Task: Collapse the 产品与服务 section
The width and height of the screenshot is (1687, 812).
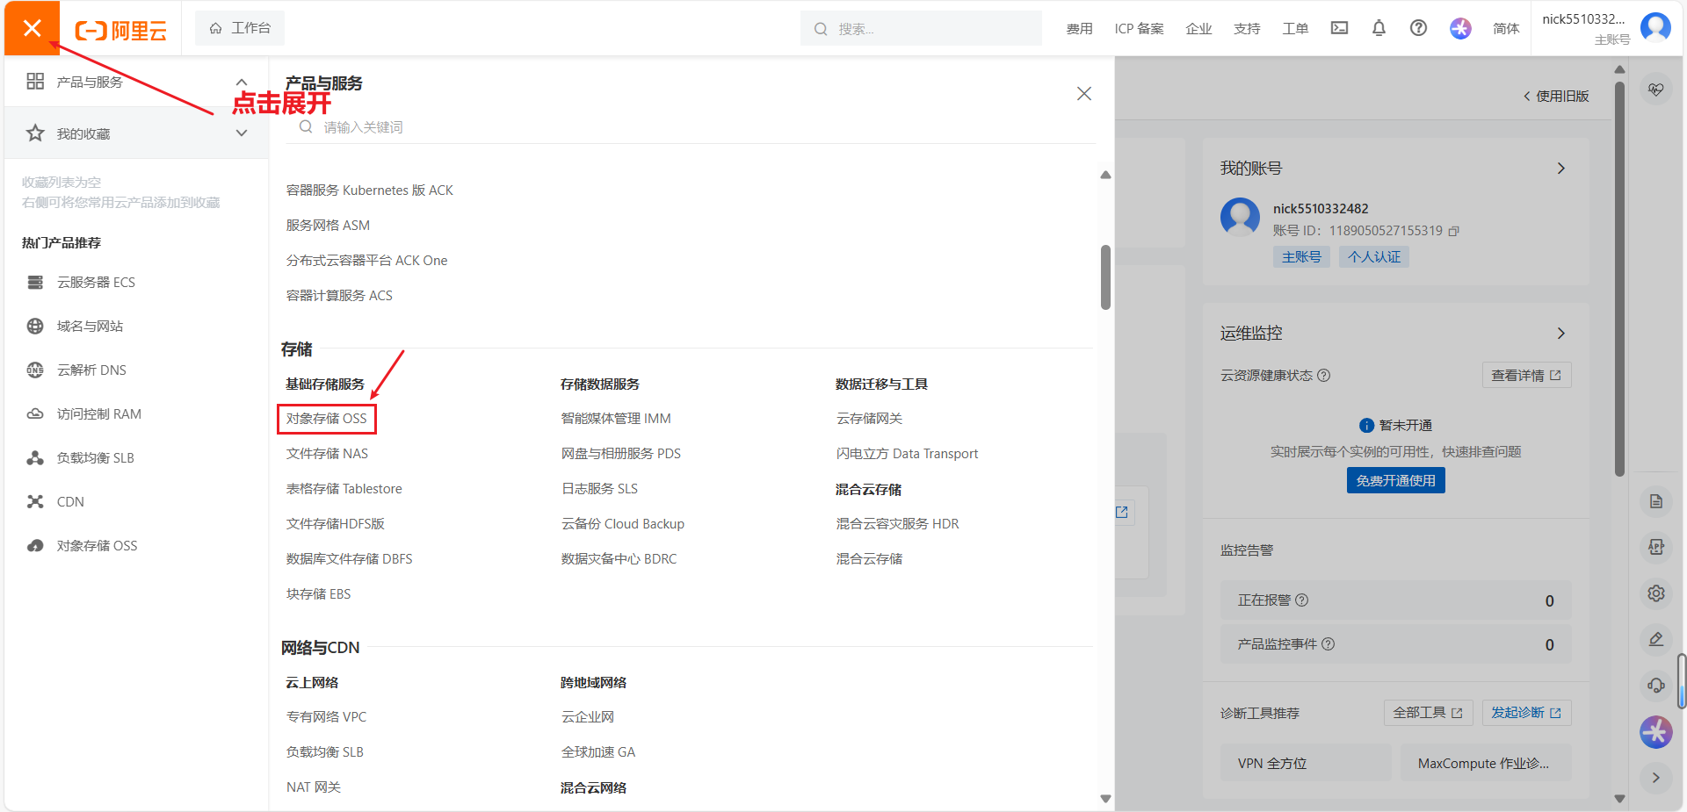Action: pyautogui.click(x=241, y=82)
